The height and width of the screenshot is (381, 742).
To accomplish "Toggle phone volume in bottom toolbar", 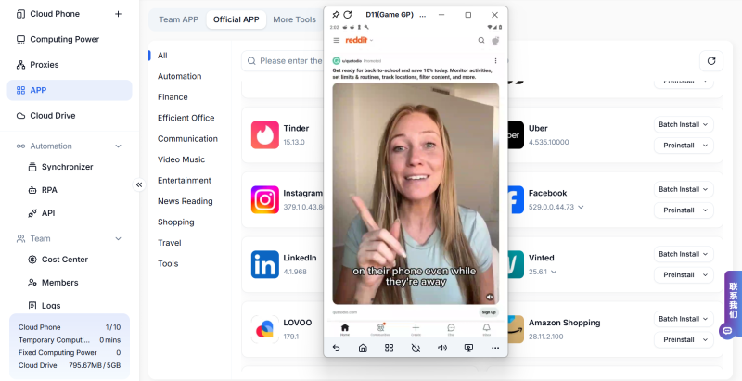I will click(x=442, y=348).
